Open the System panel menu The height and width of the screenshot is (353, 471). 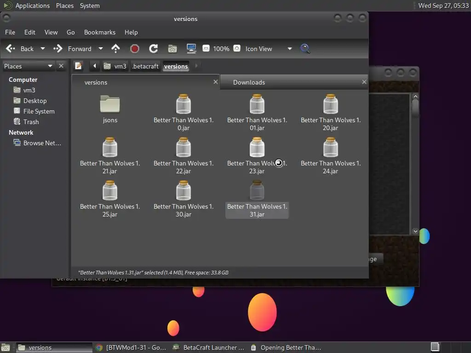click(x=90, y=6)
